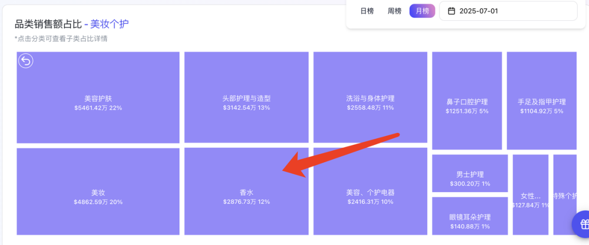Open the 洗浴与身体护理 category block
Screen dimensions: 589x245
point(370,97)
